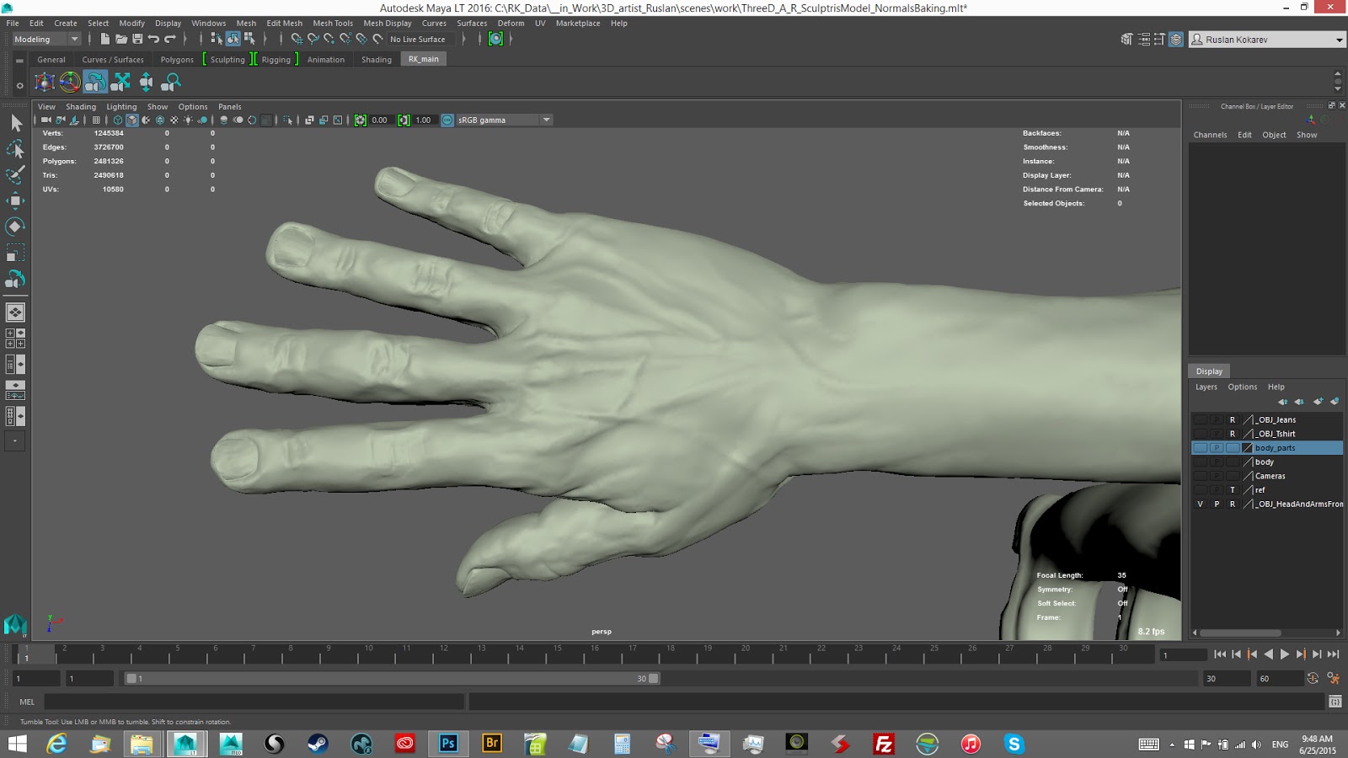Open the Lighting menu in the viewport panel

click(121, 107)
